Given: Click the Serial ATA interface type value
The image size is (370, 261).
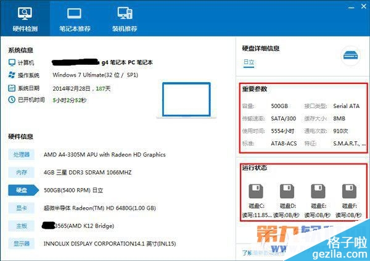Looking at the screenshot, I should pos(347,106).
